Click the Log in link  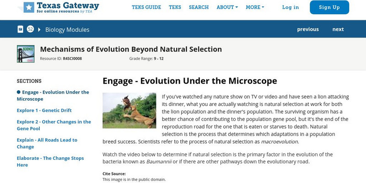pos(291,7)
